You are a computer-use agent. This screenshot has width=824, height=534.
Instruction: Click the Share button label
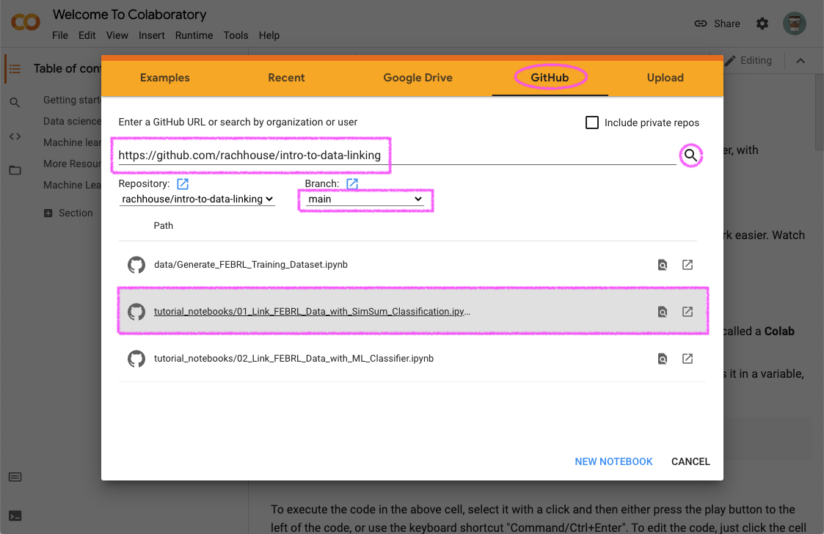pyautogui.click(x=727, y=23)
